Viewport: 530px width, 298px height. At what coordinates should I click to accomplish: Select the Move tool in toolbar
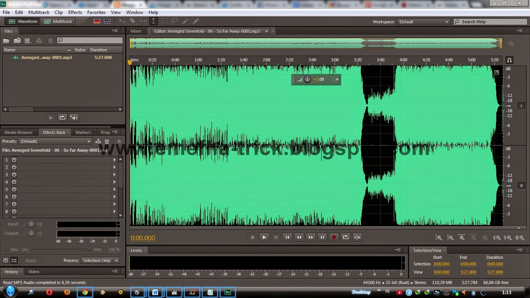point(123,21)
